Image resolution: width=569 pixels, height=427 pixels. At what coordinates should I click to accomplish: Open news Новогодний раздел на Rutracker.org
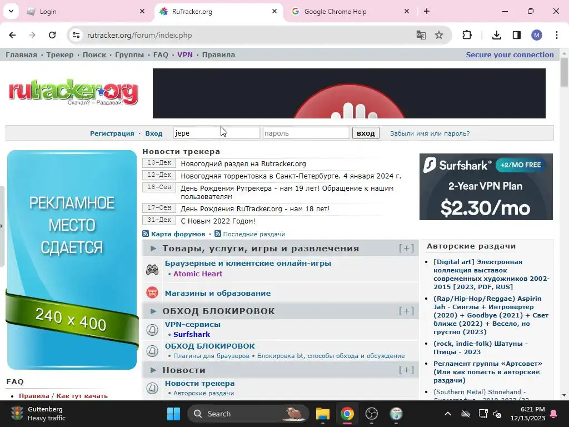pyautogui.click(x=243, y=164)
